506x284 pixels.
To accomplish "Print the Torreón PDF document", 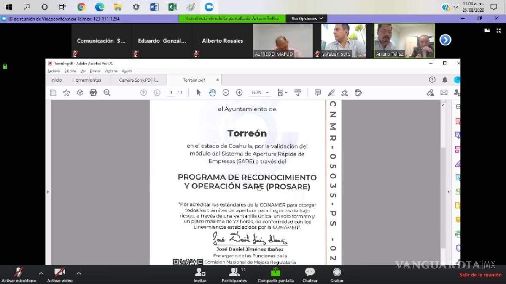I will (x=93, y=93).
